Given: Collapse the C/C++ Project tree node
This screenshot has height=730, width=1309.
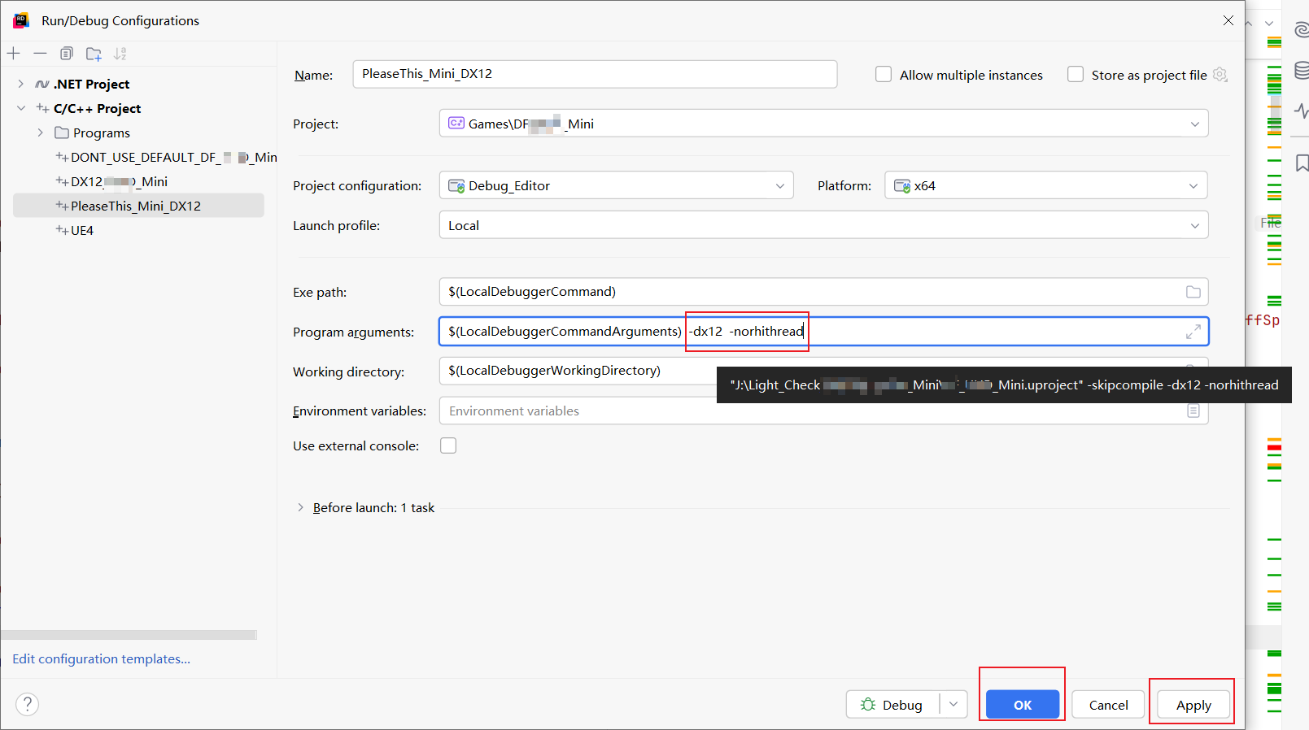Looking at the screenshot, I should pyautogui.click(x=21, y=108).
